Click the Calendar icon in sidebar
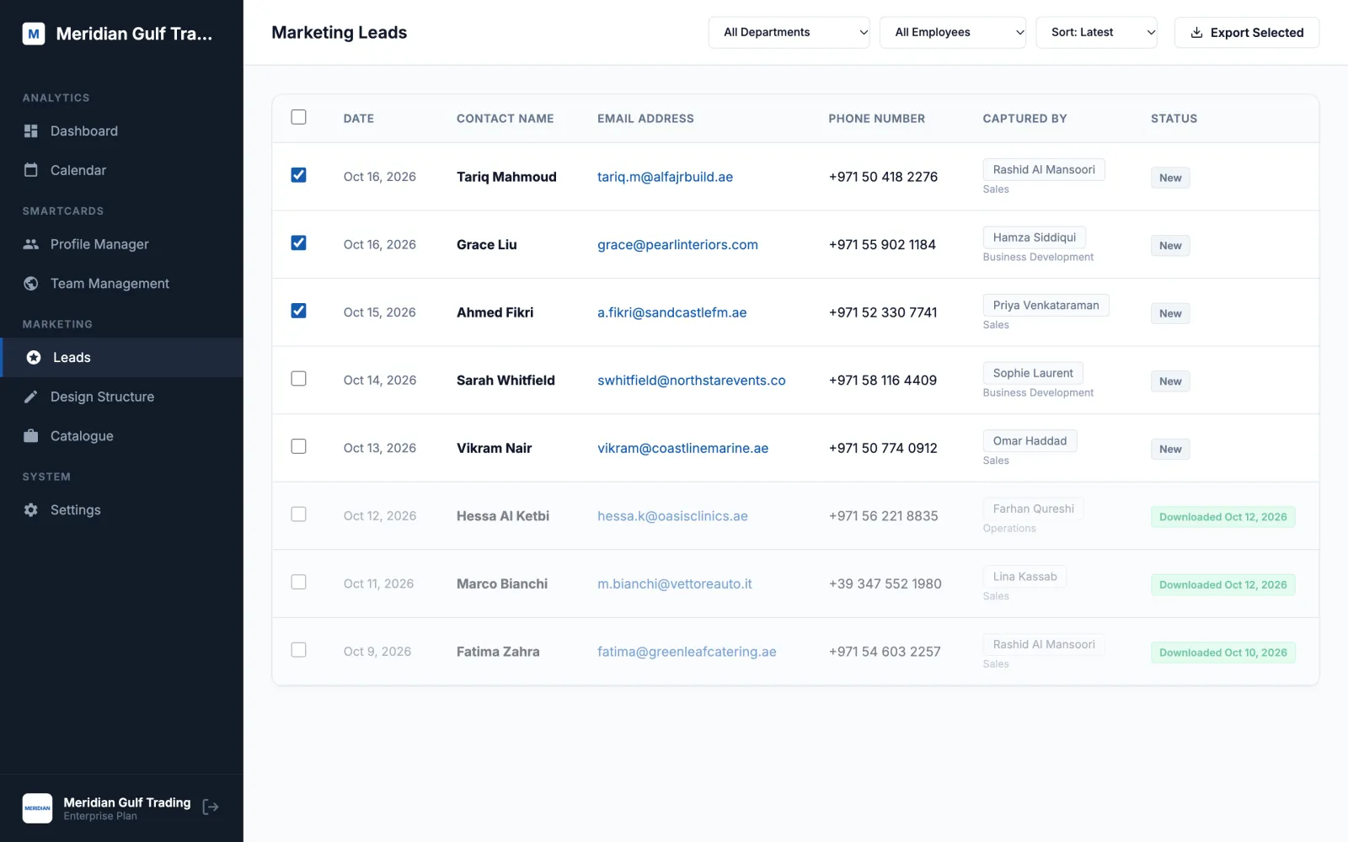This screenshot has height=842, width=1348. pyautogui.click(x=31, y=170)
